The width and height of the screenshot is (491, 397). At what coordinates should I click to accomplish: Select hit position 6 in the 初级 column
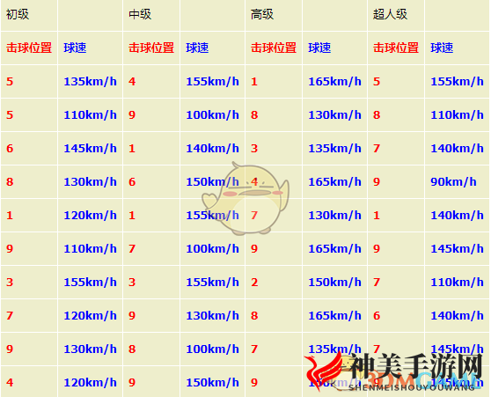click(x=10, y=148)
